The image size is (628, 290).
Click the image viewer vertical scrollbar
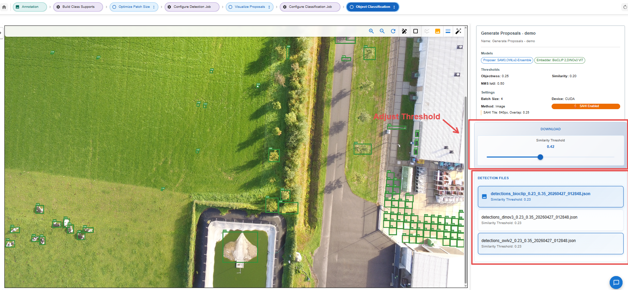click(465, 190)
